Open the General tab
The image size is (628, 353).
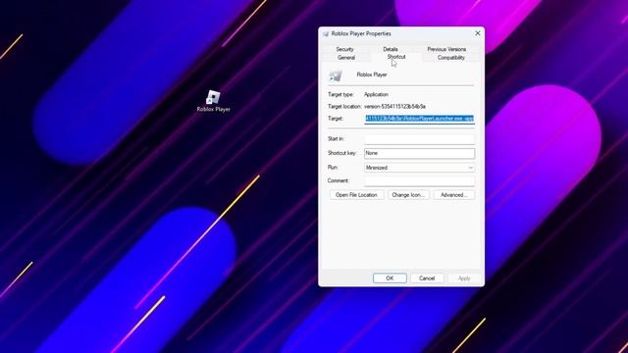(346, 58)
